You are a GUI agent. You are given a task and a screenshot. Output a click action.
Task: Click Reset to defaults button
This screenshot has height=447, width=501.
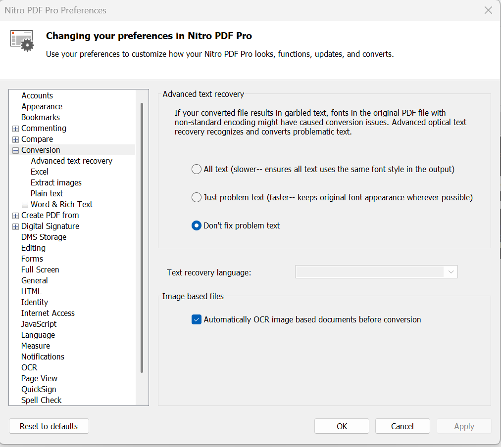[49, 426]
